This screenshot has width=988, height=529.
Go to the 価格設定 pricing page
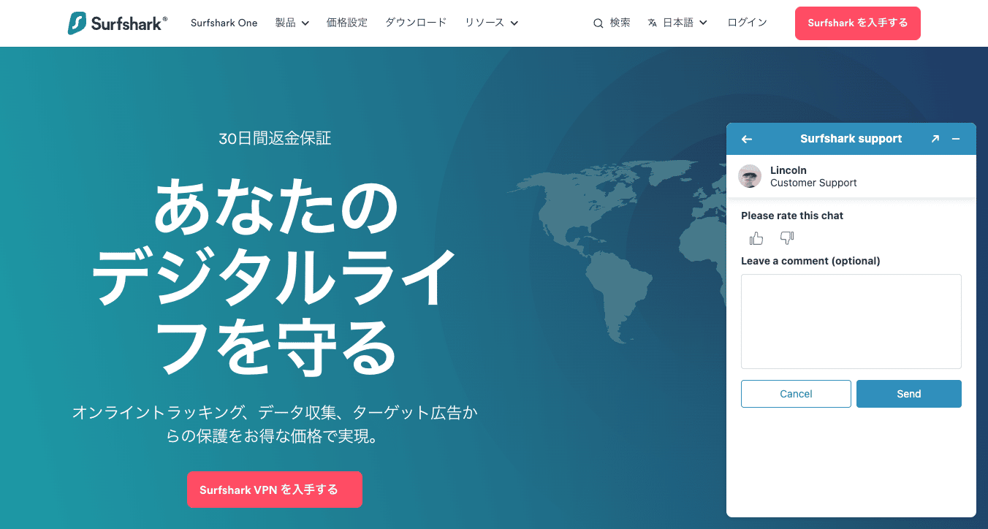tap(347, 23)
